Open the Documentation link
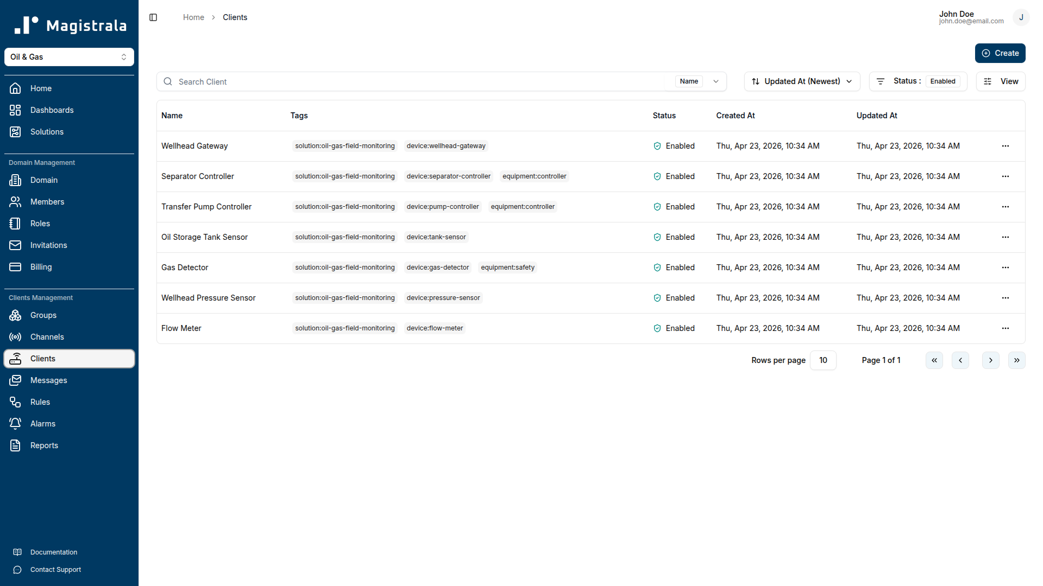This screenshot has width=1043, height=586. point(54,552)
